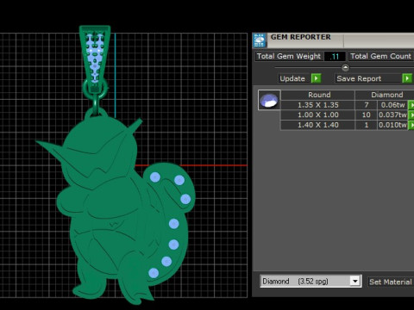Click the Total Gem Weight label
The height and width of the screenshot is (310, 414).
point(289,56)
